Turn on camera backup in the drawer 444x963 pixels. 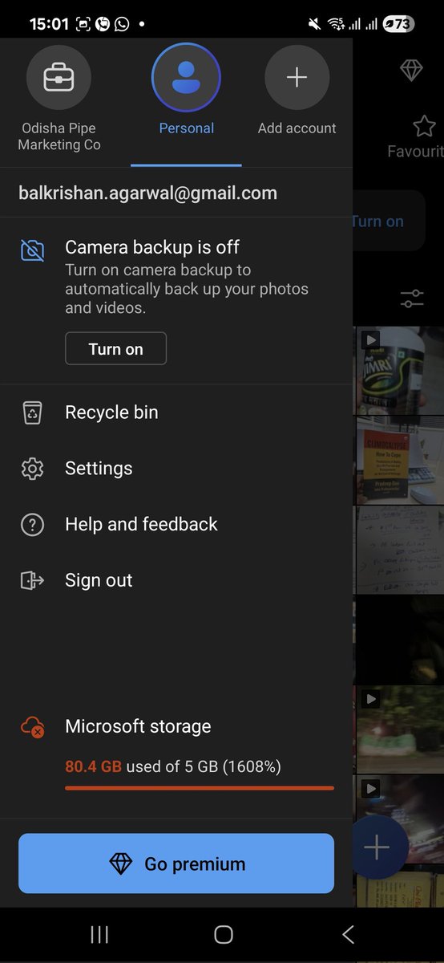(x=115, y=348)
